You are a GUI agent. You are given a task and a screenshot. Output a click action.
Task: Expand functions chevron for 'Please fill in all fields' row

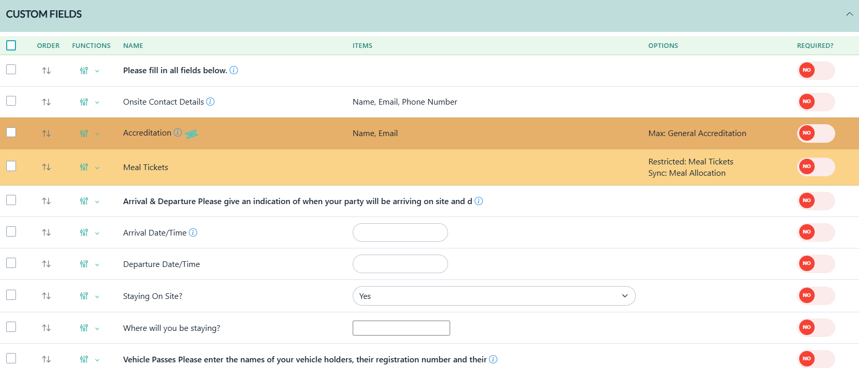click(97, 71)
